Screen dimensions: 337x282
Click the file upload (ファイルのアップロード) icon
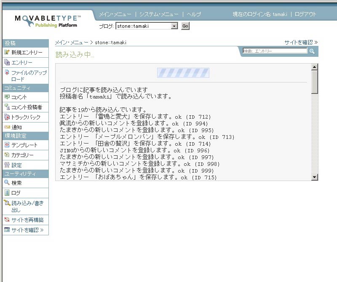[x=7, y=73]
